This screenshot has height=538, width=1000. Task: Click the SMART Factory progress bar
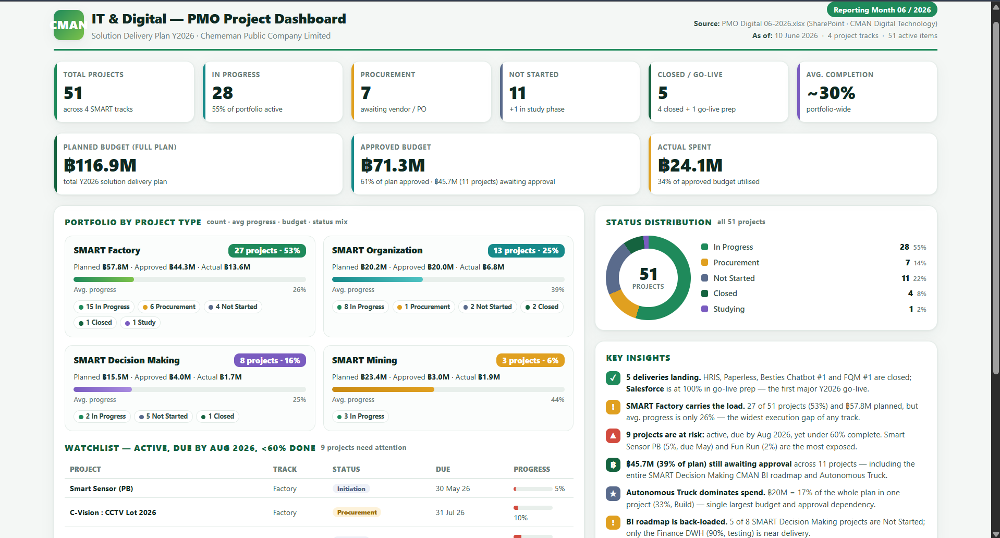190,279
